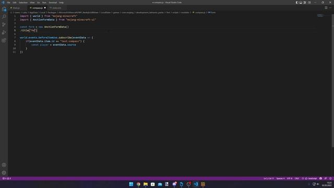The height and width of the screenshot is (188, 334).
Task: Open the Search view in activity bar
Action: (4, 17)
